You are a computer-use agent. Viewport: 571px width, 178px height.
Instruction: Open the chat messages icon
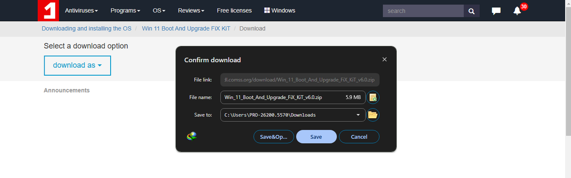[x=496, y=11]
